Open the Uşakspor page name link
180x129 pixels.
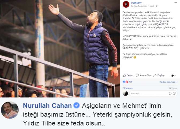pyautogui.click(x=136, y=3)
